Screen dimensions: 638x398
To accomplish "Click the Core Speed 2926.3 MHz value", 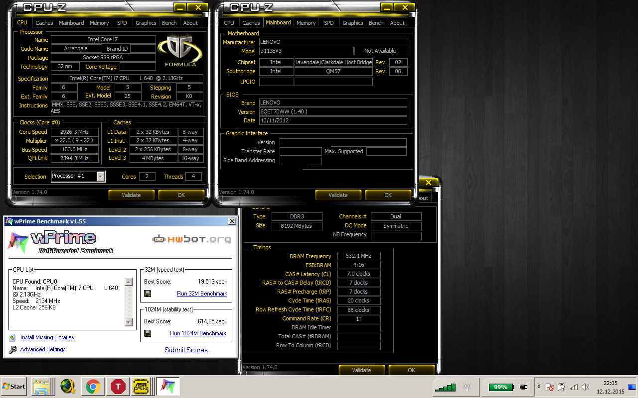I will (75, 132).
